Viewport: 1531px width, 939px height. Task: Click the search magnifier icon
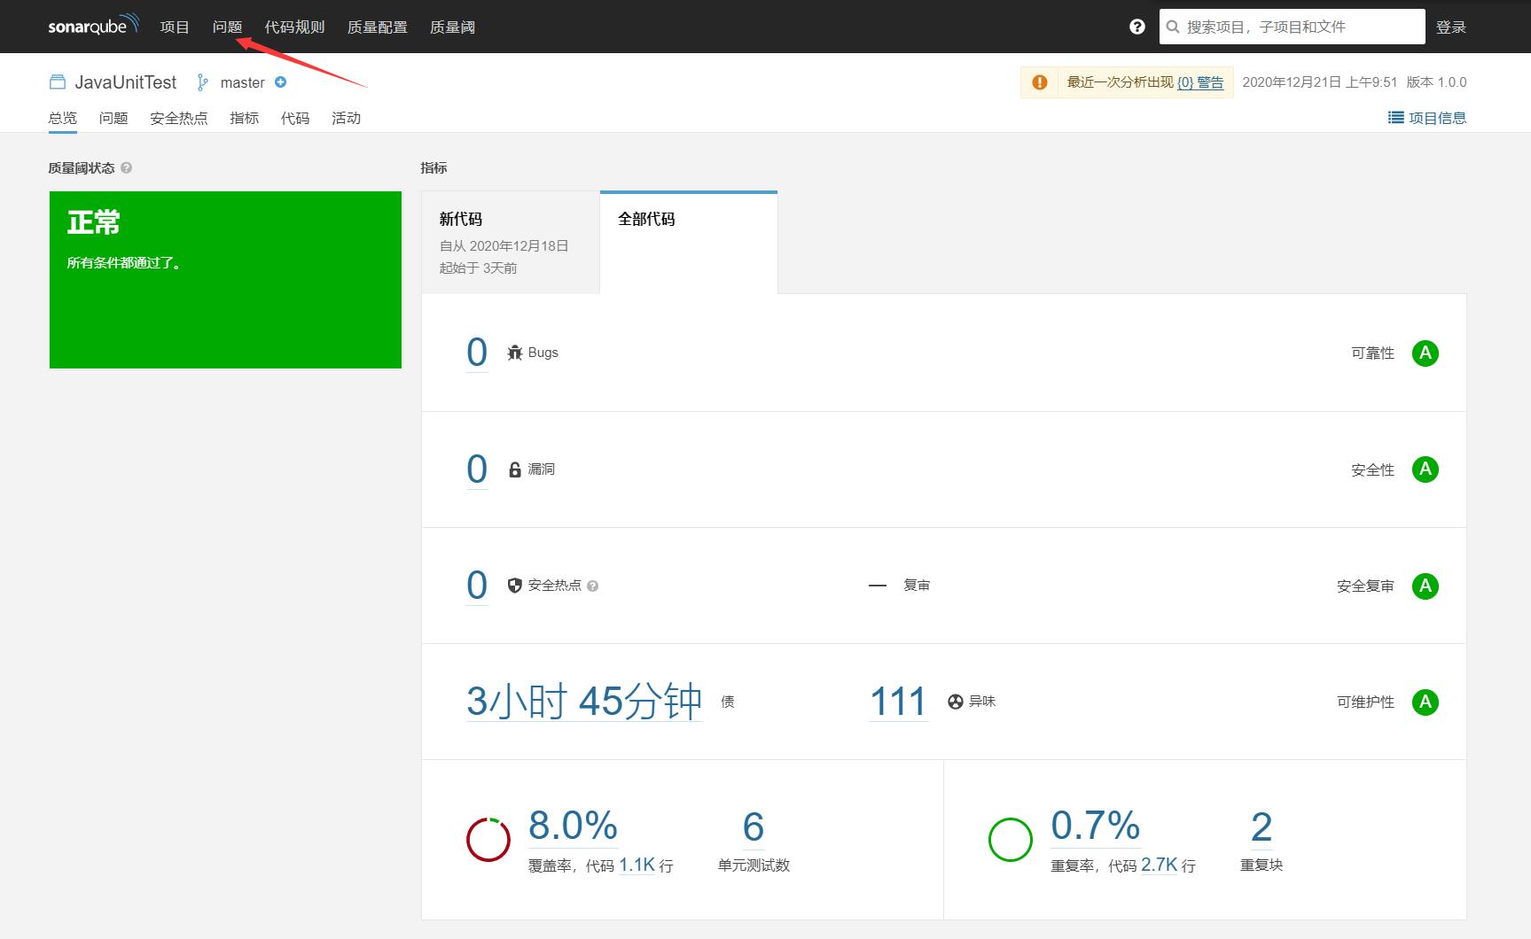(1173, 27)
